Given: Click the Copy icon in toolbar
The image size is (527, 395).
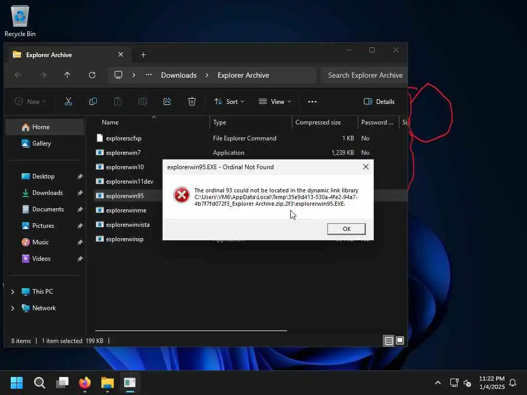Looking at the screenshot, I should (93, 101).
